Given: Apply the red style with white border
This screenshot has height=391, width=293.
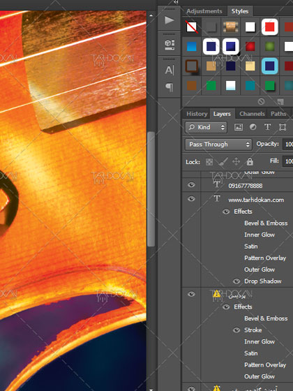Looking at the screenshot, I should (x=270, y=27).
